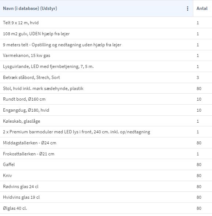Select the 108 m2 gulv row
The image size is (212, 216).
click(x=106, y=34)
